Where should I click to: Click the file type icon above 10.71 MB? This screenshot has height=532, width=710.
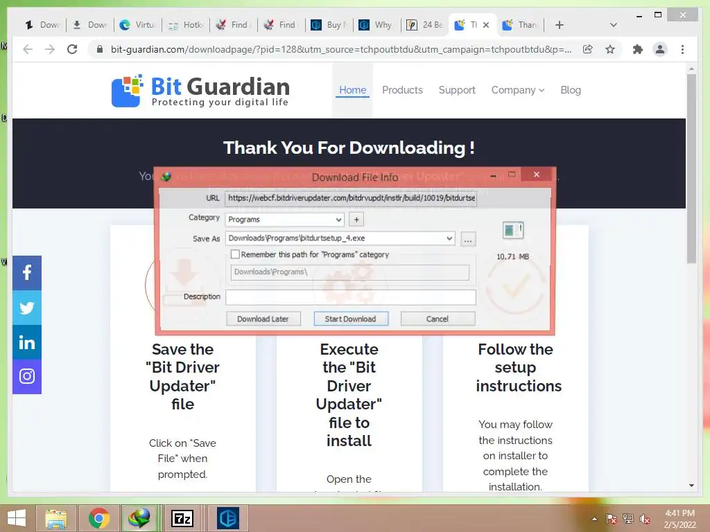click(x=513, y=230)
